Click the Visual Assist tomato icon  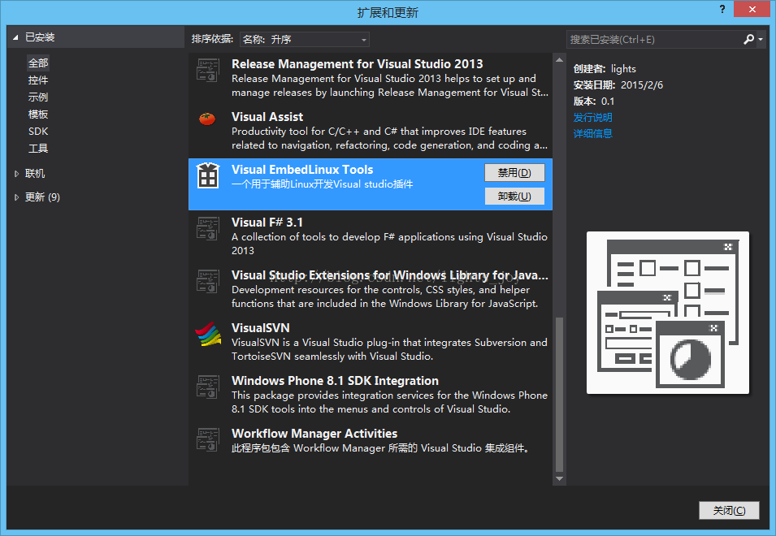(207, 119)
